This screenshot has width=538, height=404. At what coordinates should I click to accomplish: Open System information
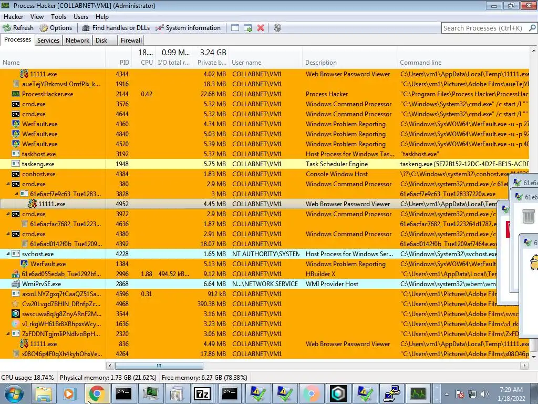188,28
